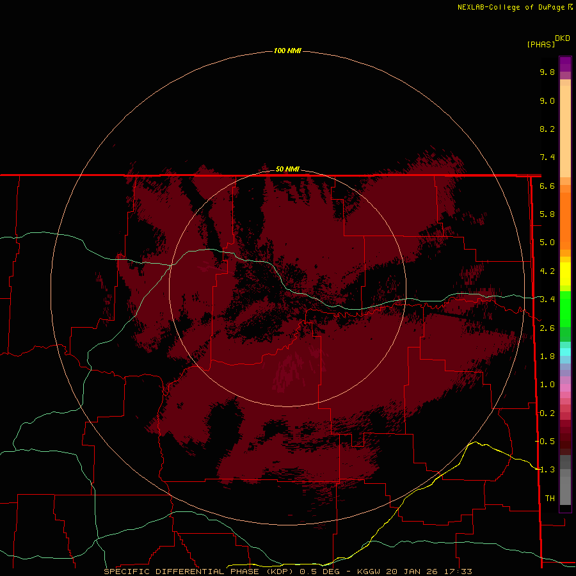Click the 1.3 value near the scale bottom
This screenshot has height=576, width=576.
[547, 470]
